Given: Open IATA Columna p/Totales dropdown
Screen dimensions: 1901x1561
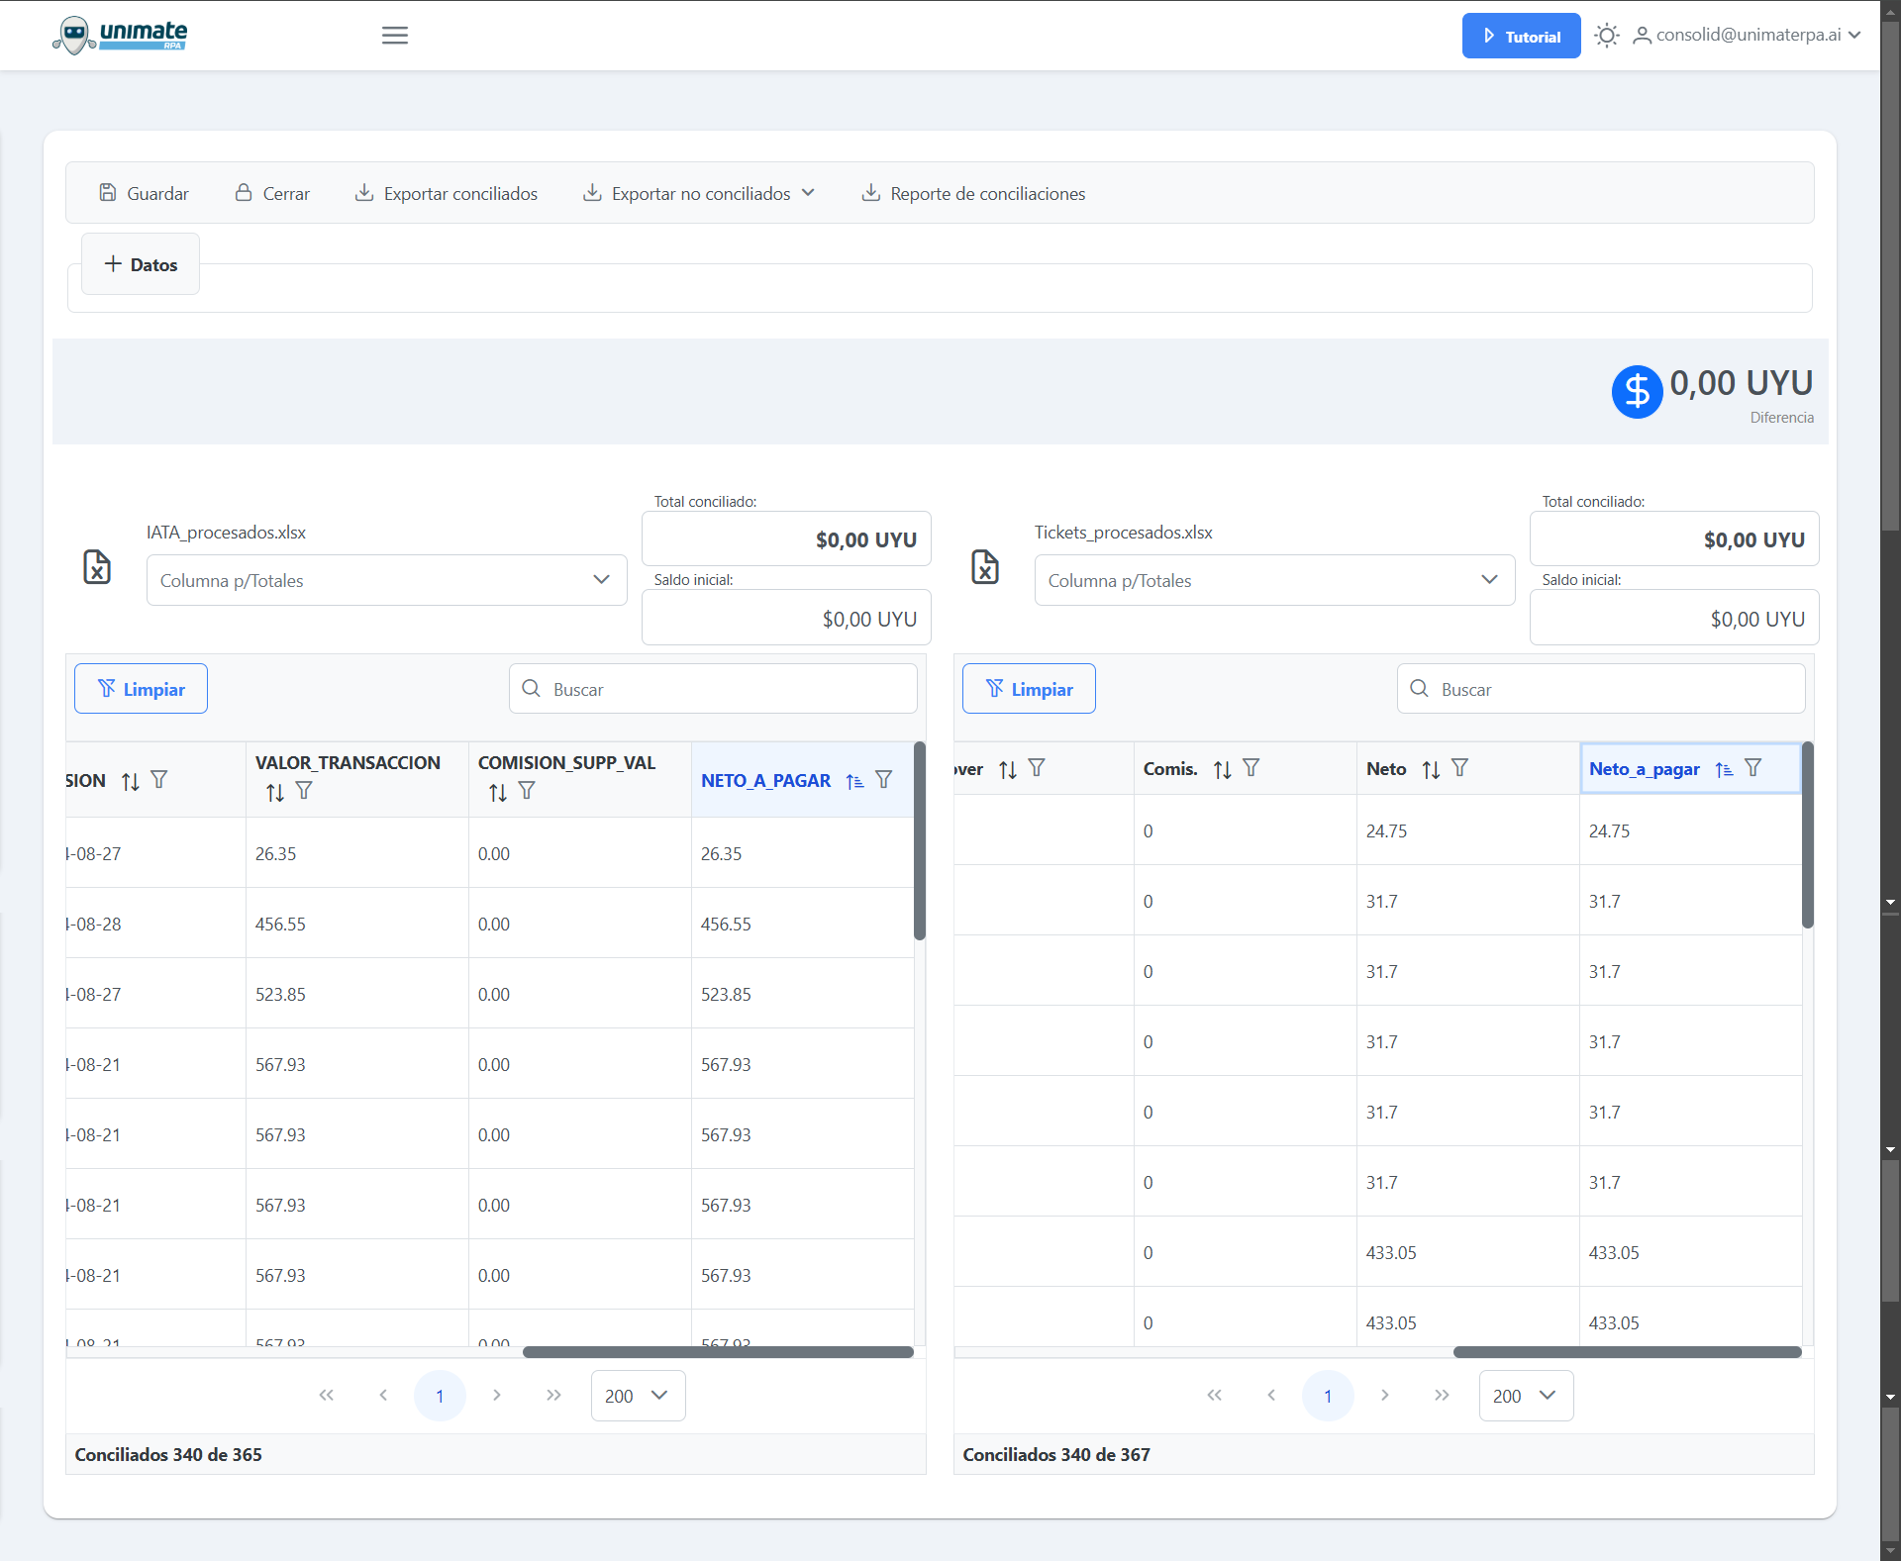Looking at the screenshot, I should pyautogui.click(x=386, y=580).
